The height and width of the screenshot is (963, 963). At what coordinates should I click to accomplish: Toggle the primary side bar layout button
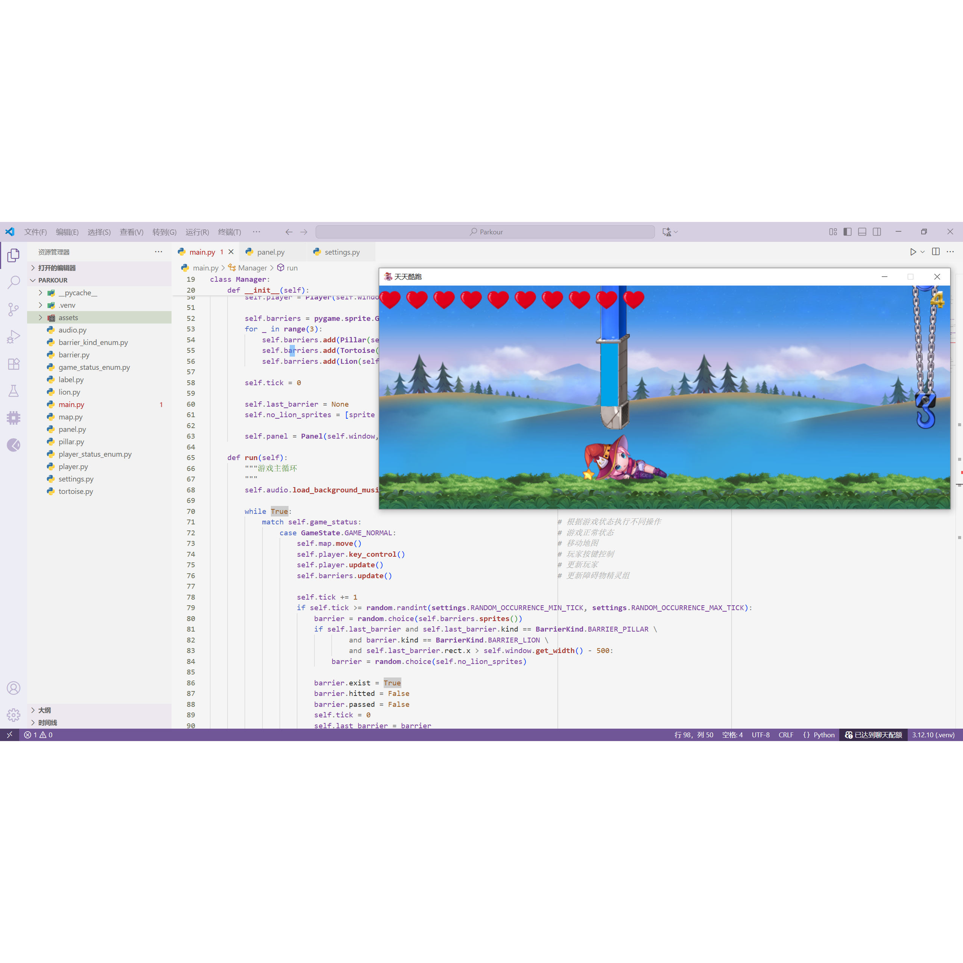click(848, 232)
